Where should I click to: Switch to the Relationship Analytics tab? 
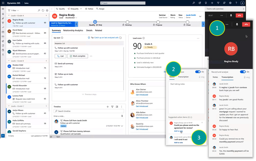(73, 30)
